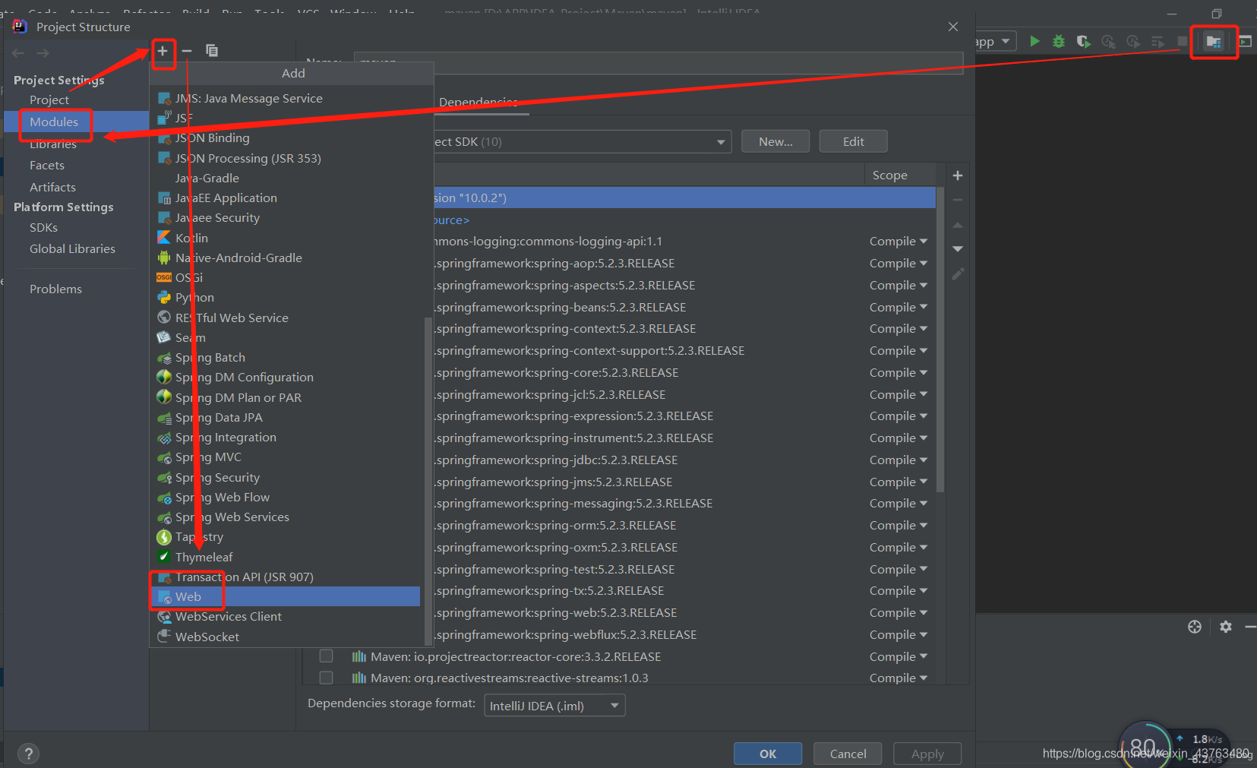
Task: Open run configuration dropdown in IDE toolbar
Action: 994,42
